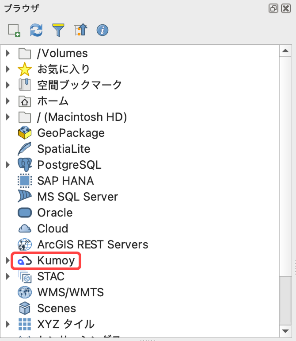Click the SAP HANA square icon

point(25,181)
